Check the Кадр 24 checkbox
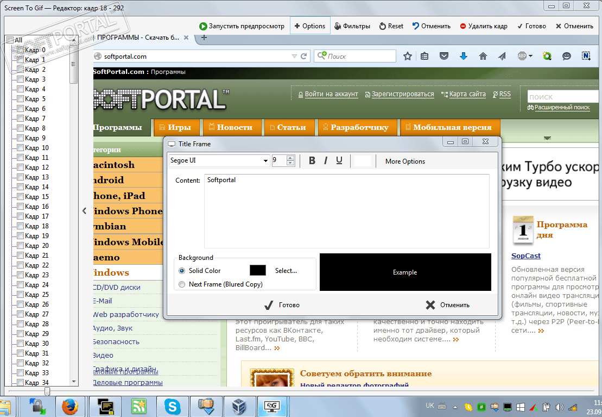 tap(20, 285)
